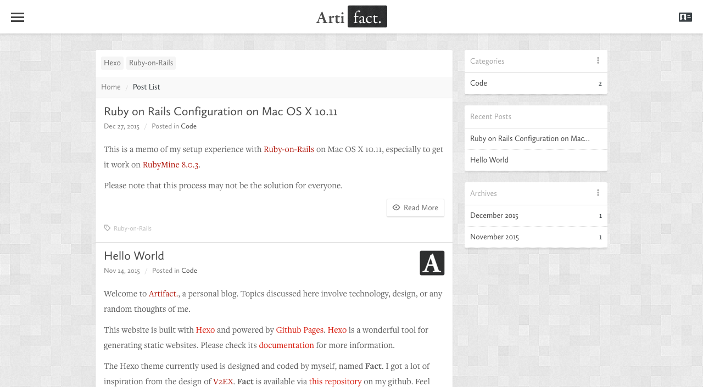
Task: Follow the Github Pages link
Action: pos(299,330)
